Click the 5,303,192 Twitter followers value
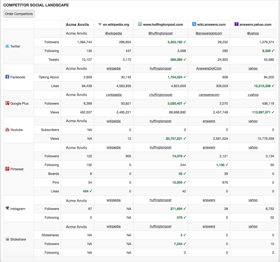 (175, 42)
